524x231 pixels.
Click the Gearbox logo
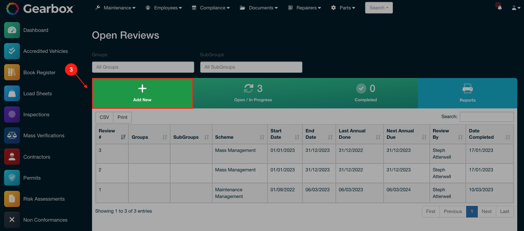click(40, 8)
